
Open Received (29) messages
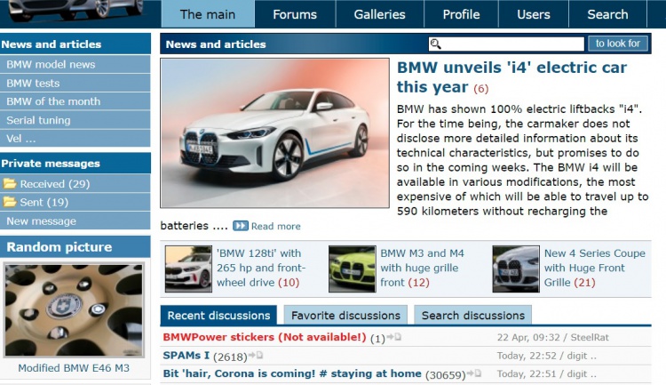pos(55,184)
